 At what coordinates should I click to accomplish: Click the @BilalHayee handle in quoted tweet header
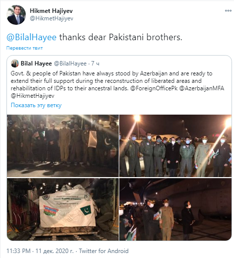pos(70,64)
